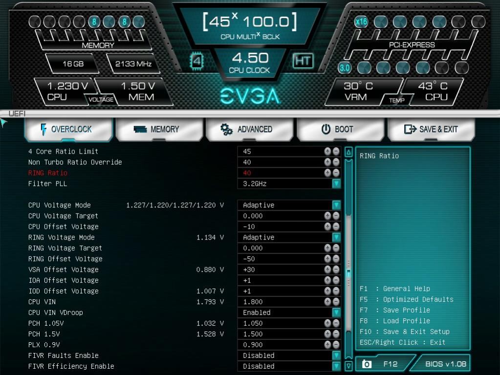Image resolution: width=500 pixels, height=375 pixels.
Task: Increase Non Turbo Ratio Override with plus
Action: tap(327, 162)
